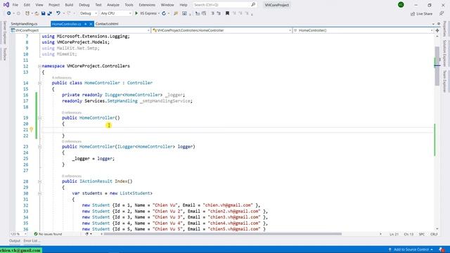Viewport: 450px width, 253px height.
Task: Open the HomeController() member dropdown
Action: (363, 30)
